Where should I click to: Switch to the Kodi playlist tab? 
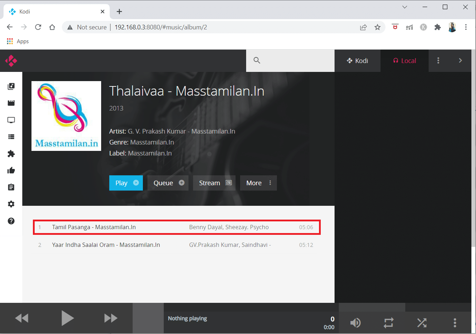tap(358, 61)
